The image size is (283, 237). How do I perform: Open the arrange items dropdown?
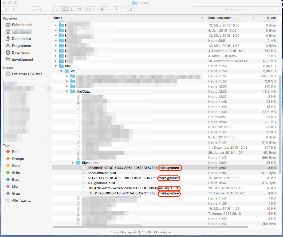[91, 9]
